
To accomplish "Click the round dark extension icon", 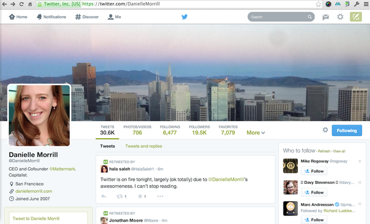I will (x=328, y=4).
